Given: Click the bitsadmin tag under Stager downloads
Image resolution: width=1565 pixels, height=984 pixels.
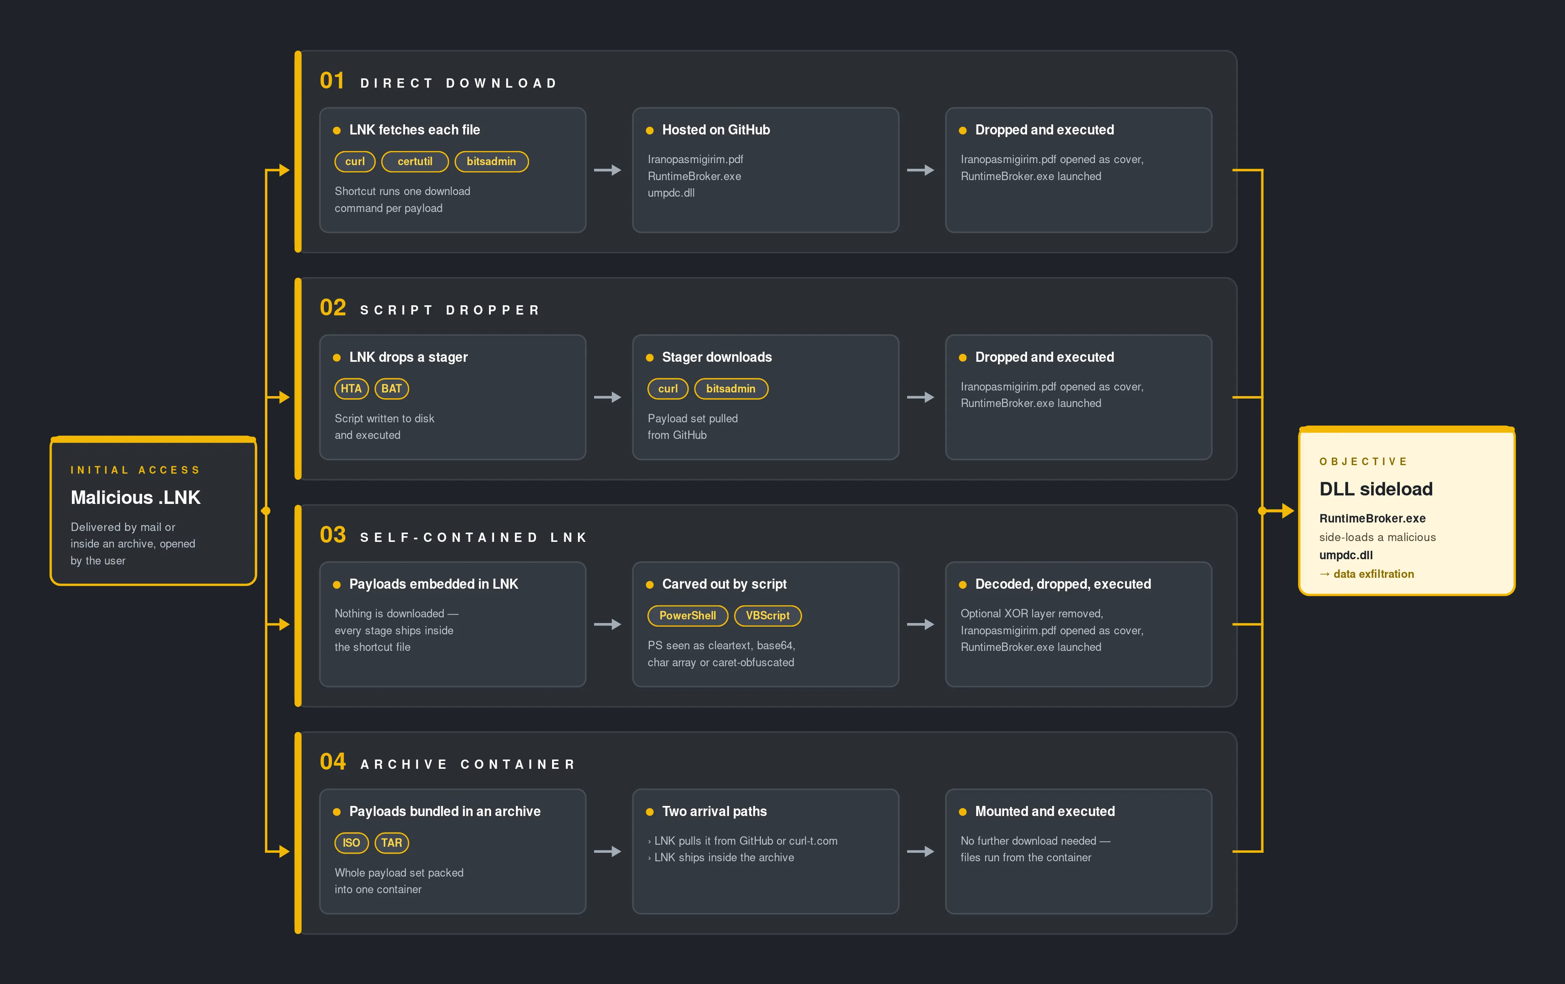Looking at the screenshot, I should point(731,389).
